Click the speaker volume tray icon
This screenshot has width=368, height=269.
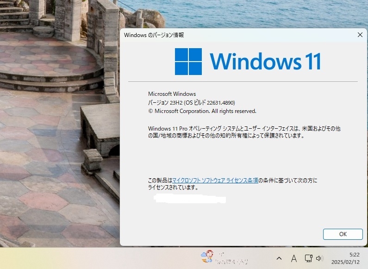tap(319, 258)
